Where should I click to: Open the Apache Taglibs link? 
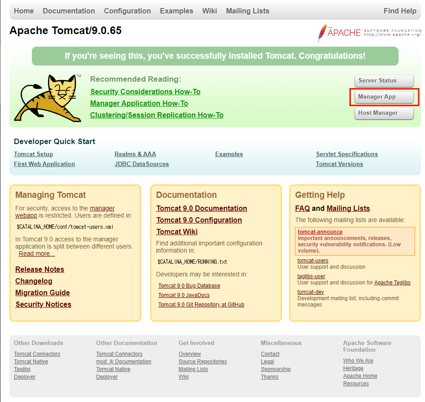pos(392,283)
